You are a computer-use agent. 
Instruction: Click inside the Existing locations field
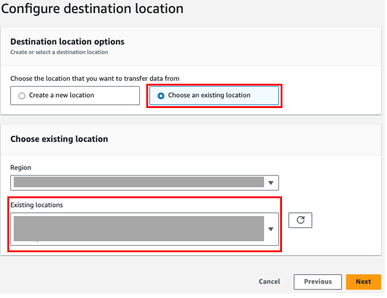[x=138, y=228]
